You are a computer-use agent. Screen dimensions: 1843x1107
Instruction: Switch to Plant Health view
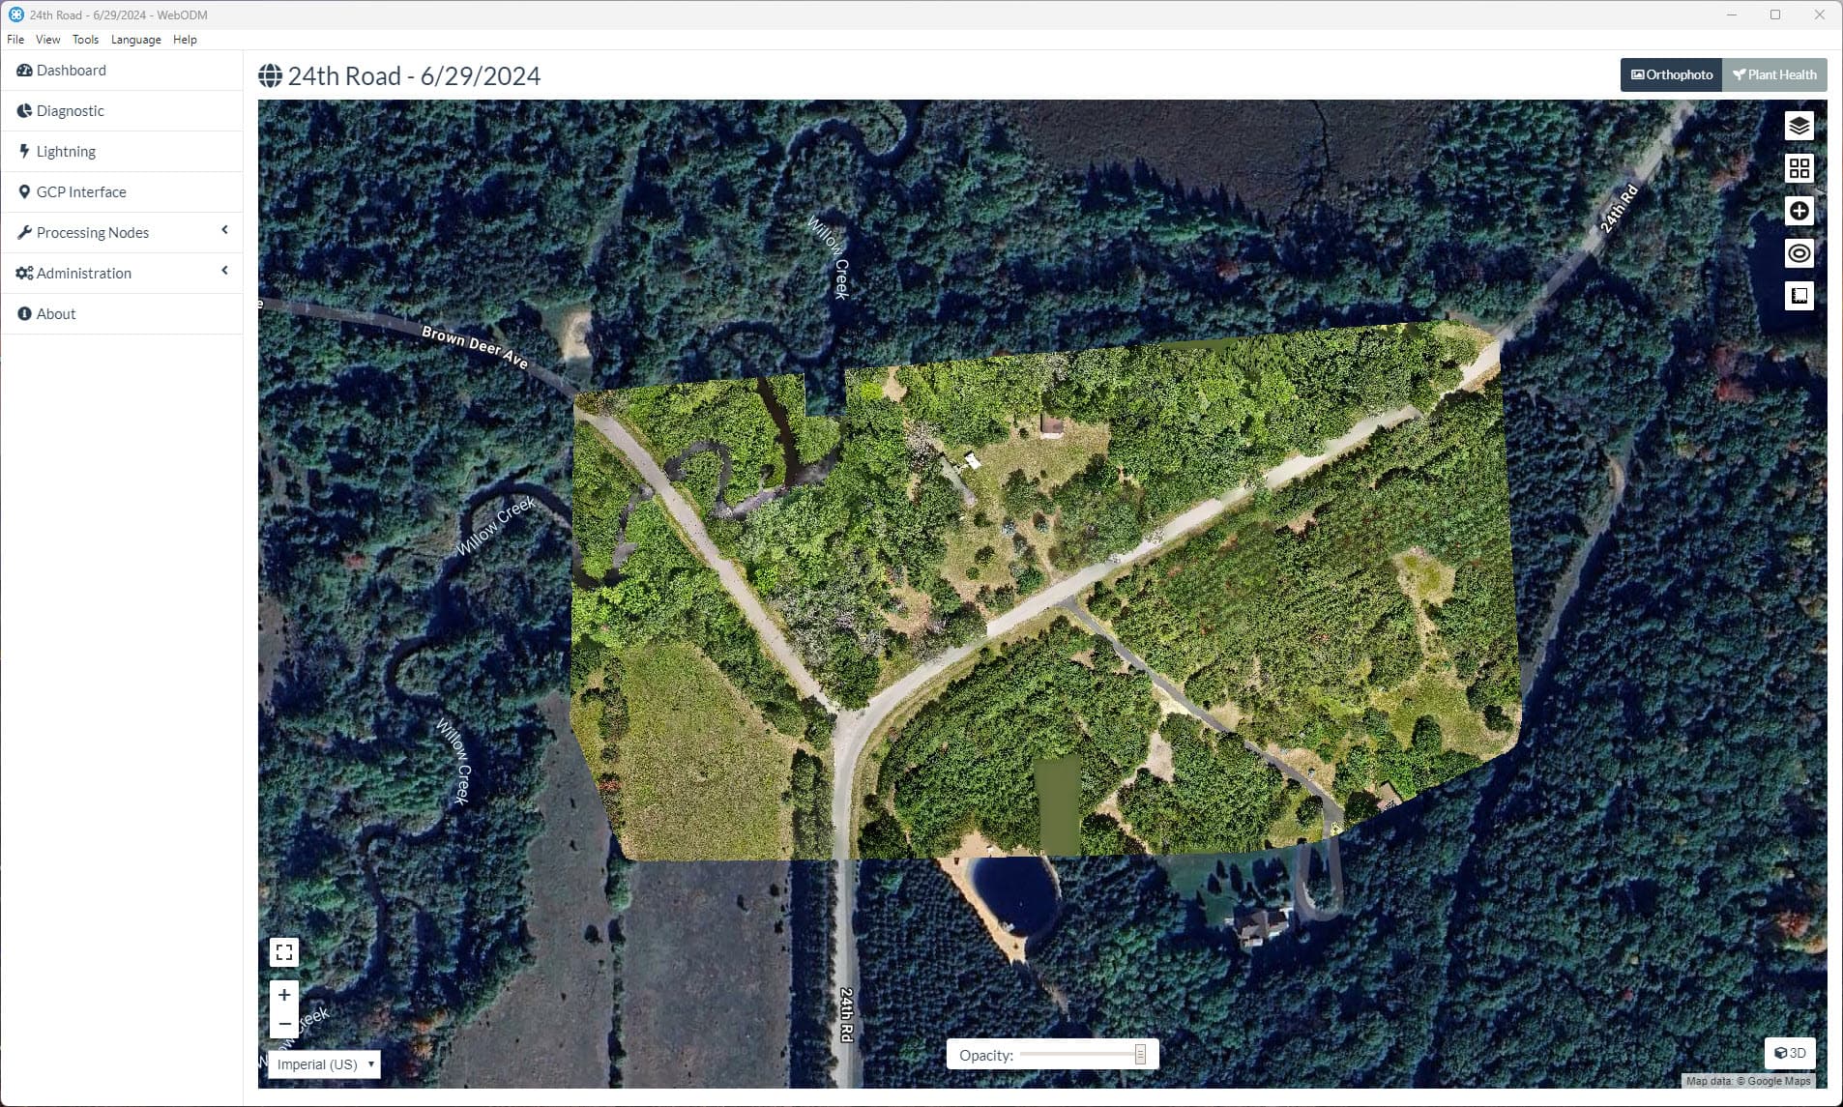click(1772, 74)
